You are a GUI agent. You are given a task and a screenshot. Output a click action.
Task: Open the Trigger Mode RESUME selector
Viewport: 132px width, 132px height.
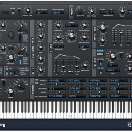(x=58, y=13)
